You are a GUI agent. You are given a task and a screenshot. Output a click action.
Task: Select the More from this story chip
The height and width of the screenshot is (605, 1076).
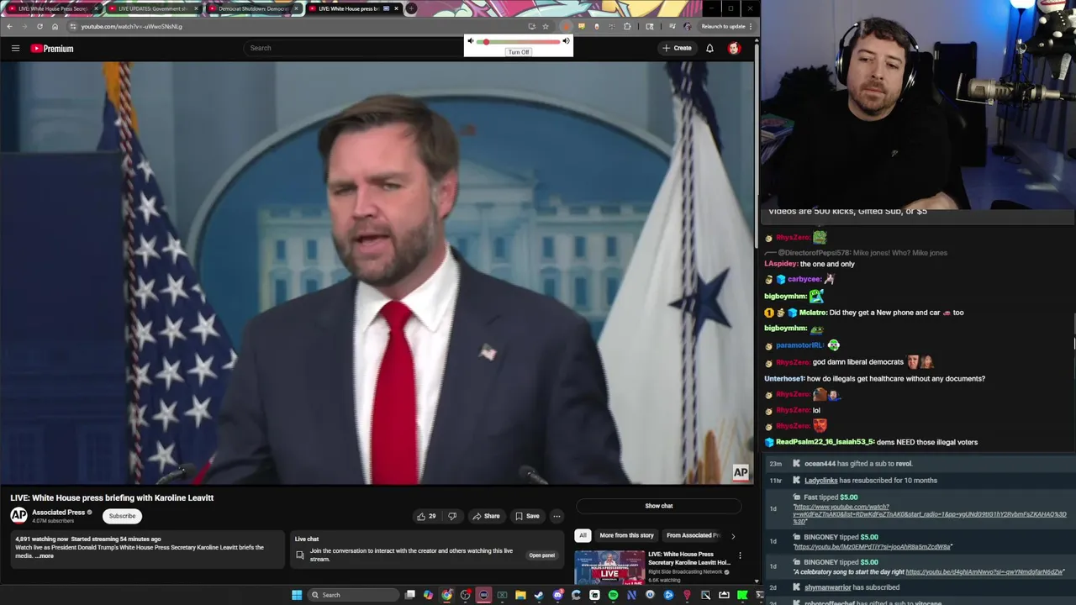[626, 535]
